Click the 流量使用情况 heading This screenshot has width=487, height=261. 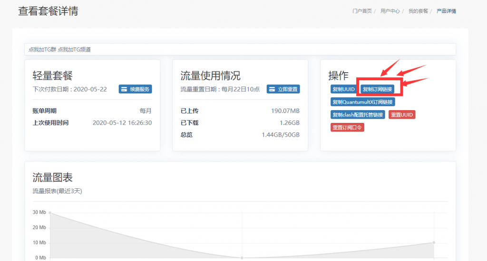point(210,75)
